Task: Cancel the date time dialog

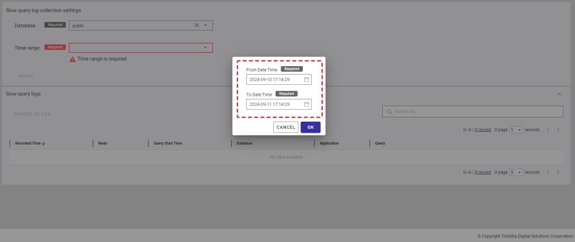Action: tap(285, 127)
